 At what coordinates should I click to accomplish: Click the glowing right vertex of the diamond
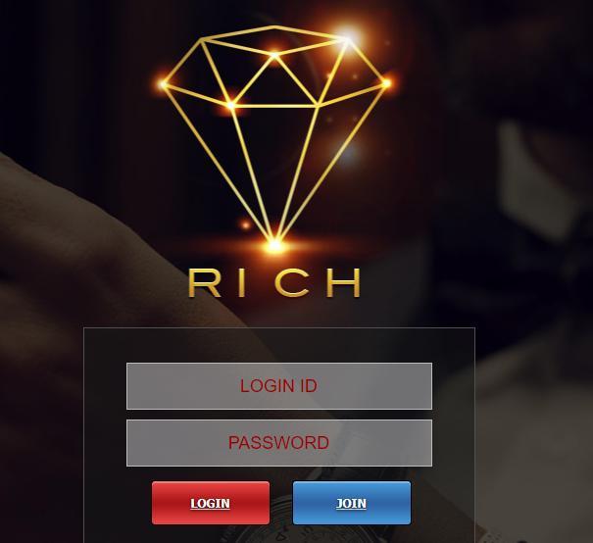(x=386, y=83)
